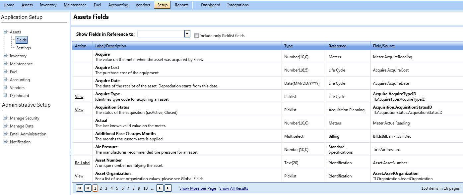Click Additional Base Charges Months label
463x195 pixels.
[x=126, y=134]
